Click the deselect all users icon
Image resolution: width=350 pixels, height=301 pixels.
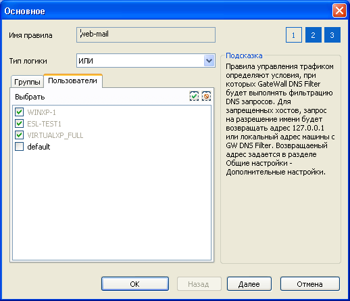pyautogui.click(x=206, y=96)
